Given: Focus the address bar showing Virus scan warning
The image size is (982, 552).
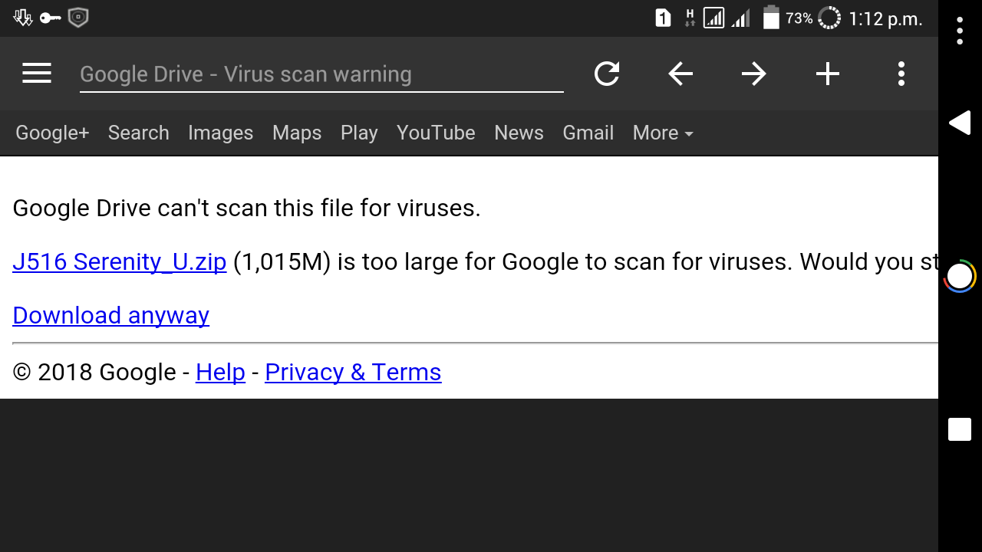Looking at the screenshot, I should 321,74.
